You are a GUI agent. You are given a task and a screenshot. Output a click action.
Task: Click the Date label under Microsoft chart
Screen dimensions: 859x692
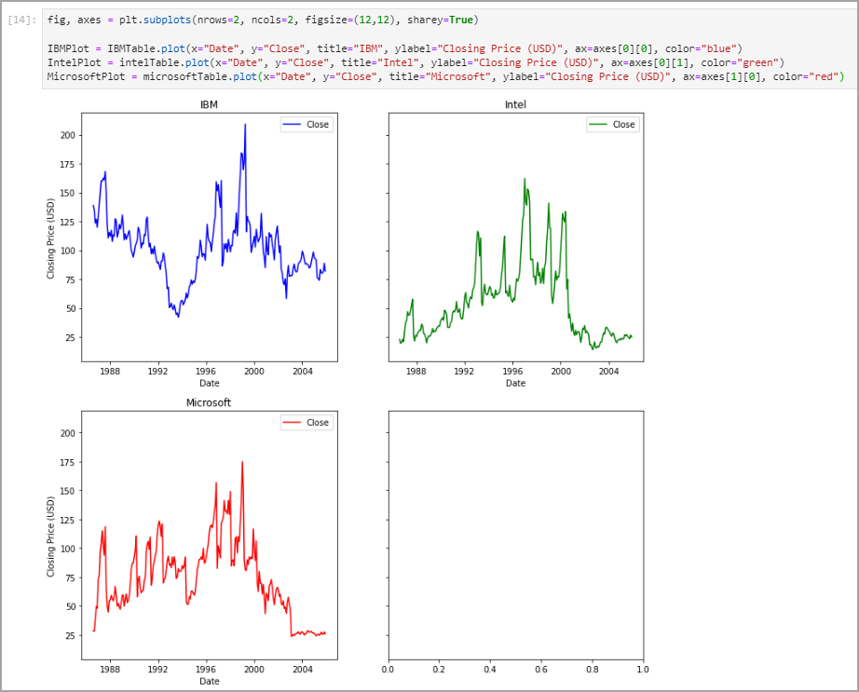[210, 681]
